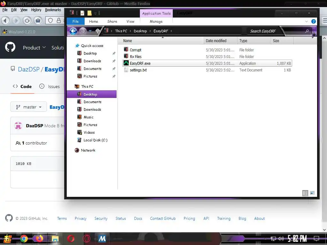This screenshot has width=327, height=245.
Task: Click the Properties quick access toolbar icon
Action: (82, 13)
